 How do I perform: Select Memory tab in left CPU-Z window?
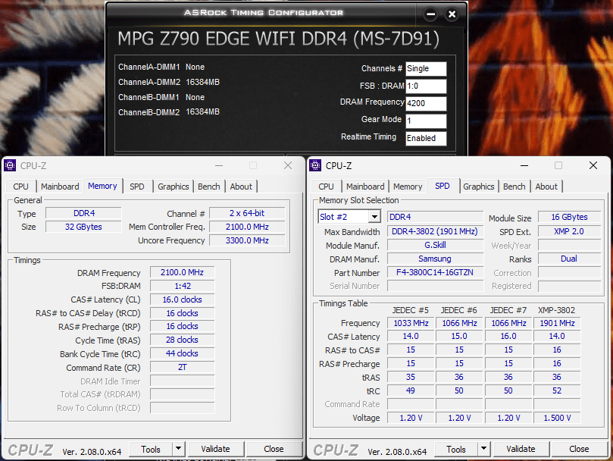102,186
